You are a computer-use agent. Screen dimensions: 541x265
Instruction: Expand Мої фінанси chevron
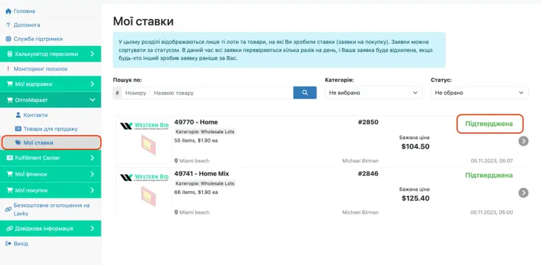92,174
